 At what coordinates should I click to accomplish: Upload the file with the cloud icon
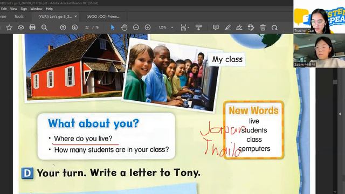(20, 27)
